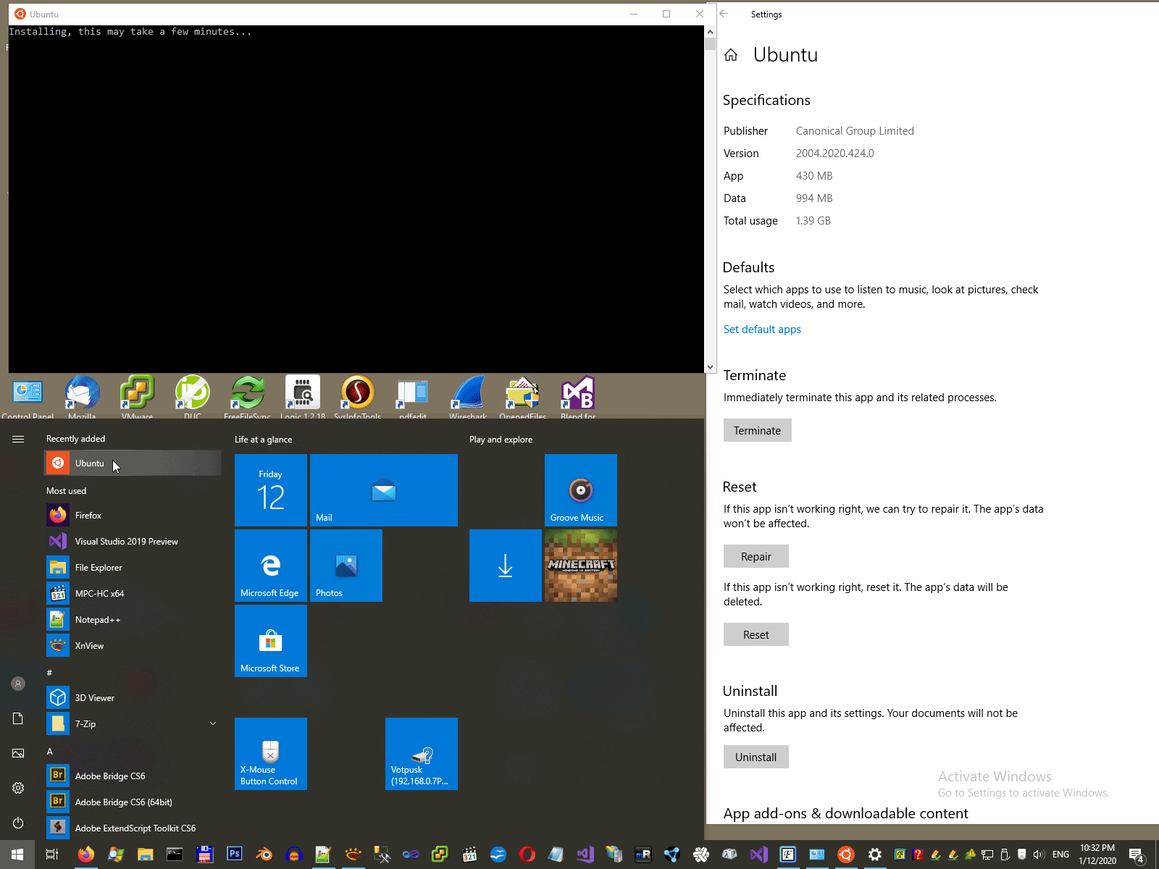Go back in Settings window

724,14
